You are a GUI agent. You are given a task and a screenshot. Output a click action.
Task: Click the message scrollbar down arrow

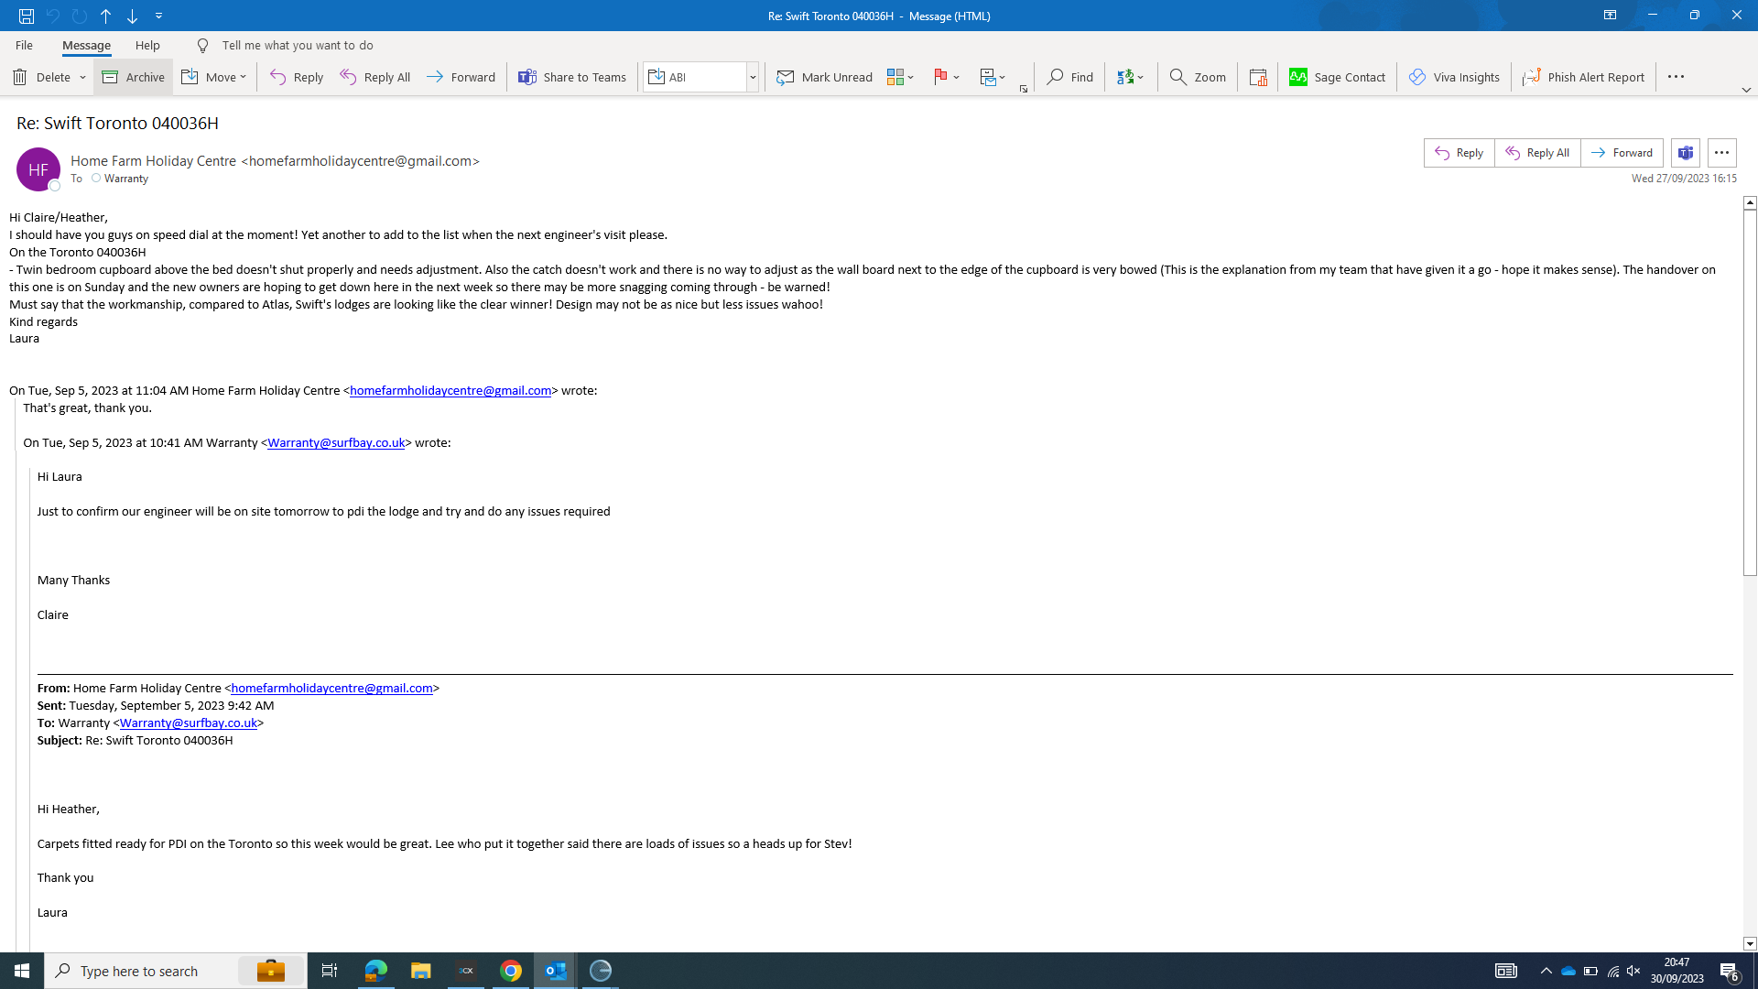(1750, 943)
